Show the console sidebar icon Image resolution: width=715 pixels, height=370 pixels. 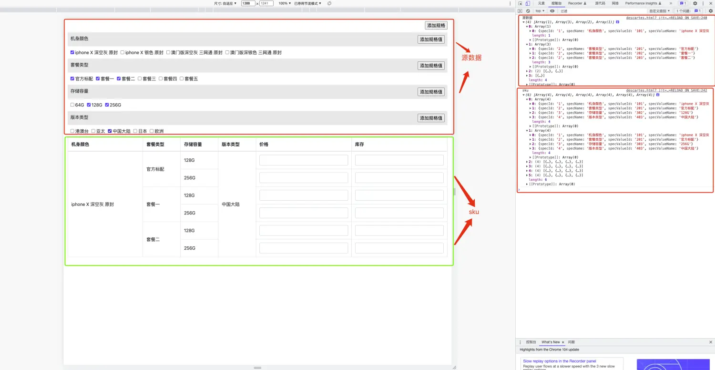[x=521, y=11]
